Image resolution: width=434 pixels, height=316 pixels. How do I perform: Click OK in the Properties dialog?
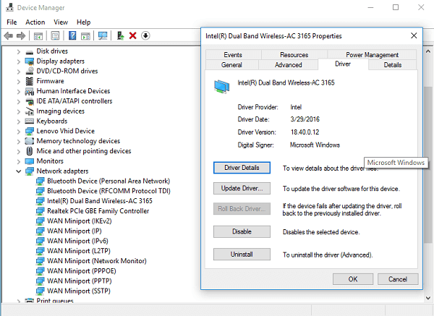[x=353, y=279]
